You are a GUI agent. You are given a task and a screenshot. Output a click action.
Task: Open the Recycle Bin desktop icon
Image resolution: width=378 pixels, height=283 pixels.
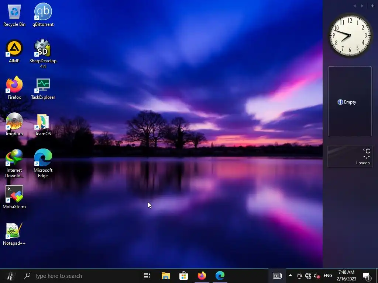tap(14, 15)
